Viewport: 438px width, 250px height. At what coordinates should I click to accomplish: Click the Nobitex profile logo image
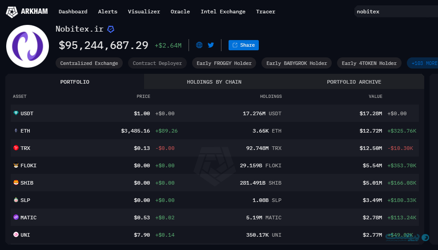click(x=28, y=46)
